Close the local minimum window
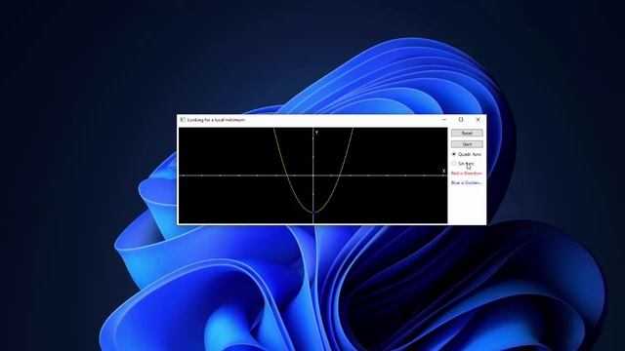Screen dimensions: 625x351 pos(478,119)
